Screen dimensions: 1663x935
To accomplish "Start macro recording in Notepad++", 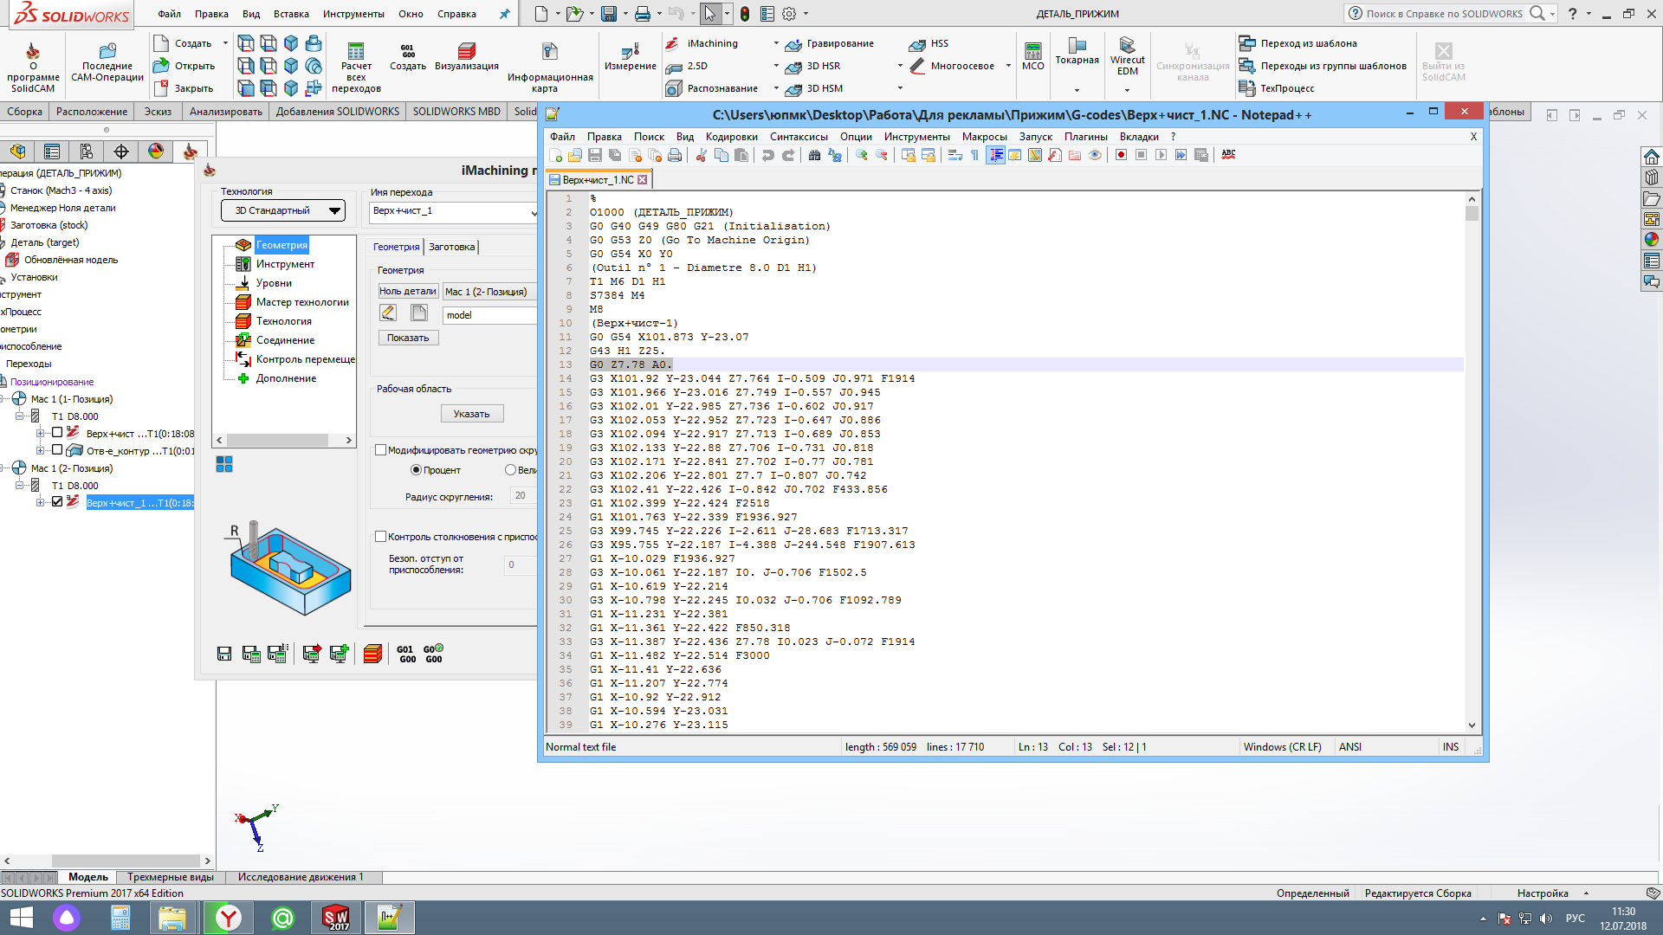I will pyautogui.click(x=1121, y=155).
